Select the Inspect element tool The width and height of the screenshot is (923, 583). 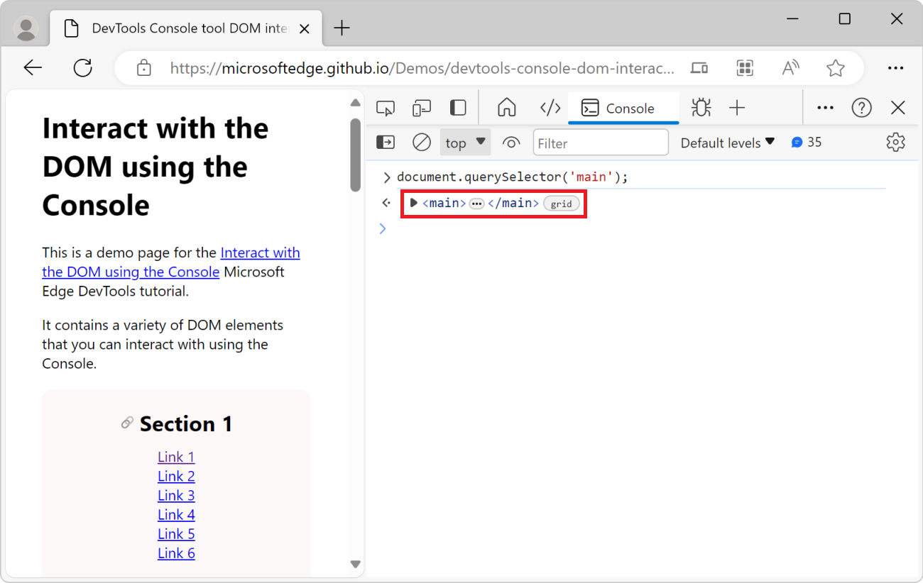point(386,107)
